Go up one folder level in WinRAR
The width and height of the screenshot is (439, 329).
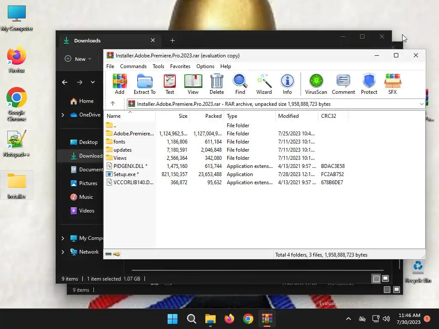(113, 104)
